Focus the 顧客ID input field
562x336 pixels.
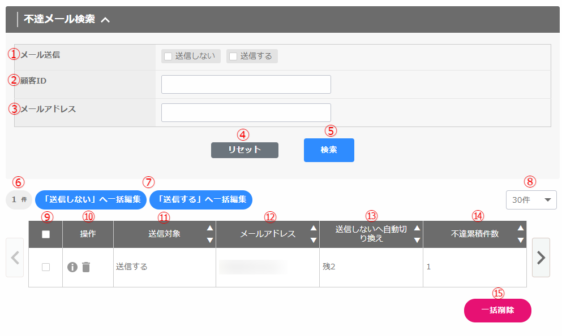[x=246, y=84]
